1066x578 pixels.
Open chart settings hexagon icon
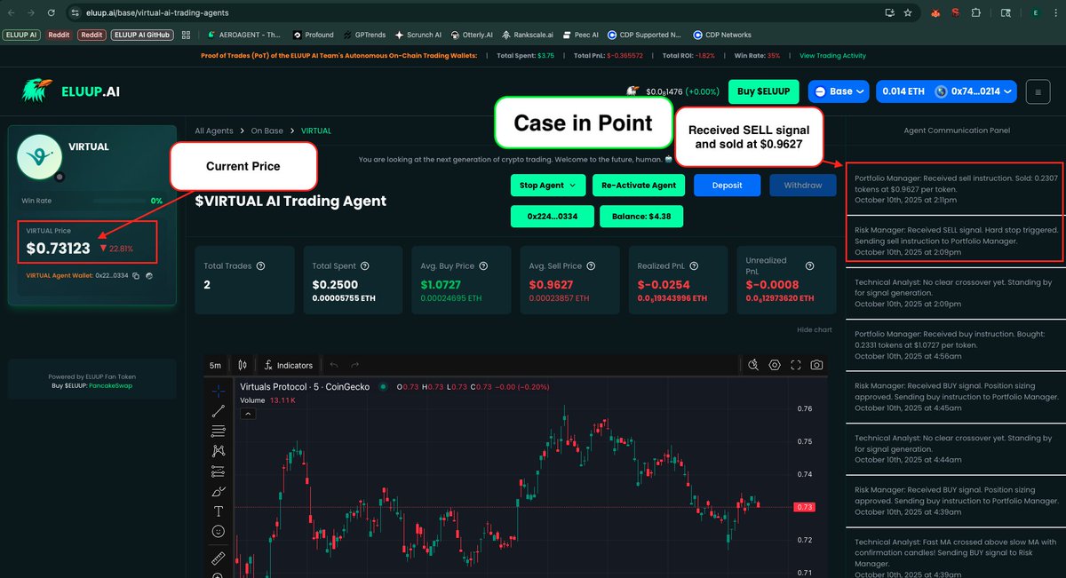(775, 365)
